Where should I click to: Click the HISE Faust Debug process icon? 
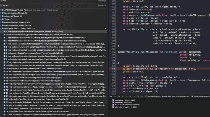coord(146,97)
